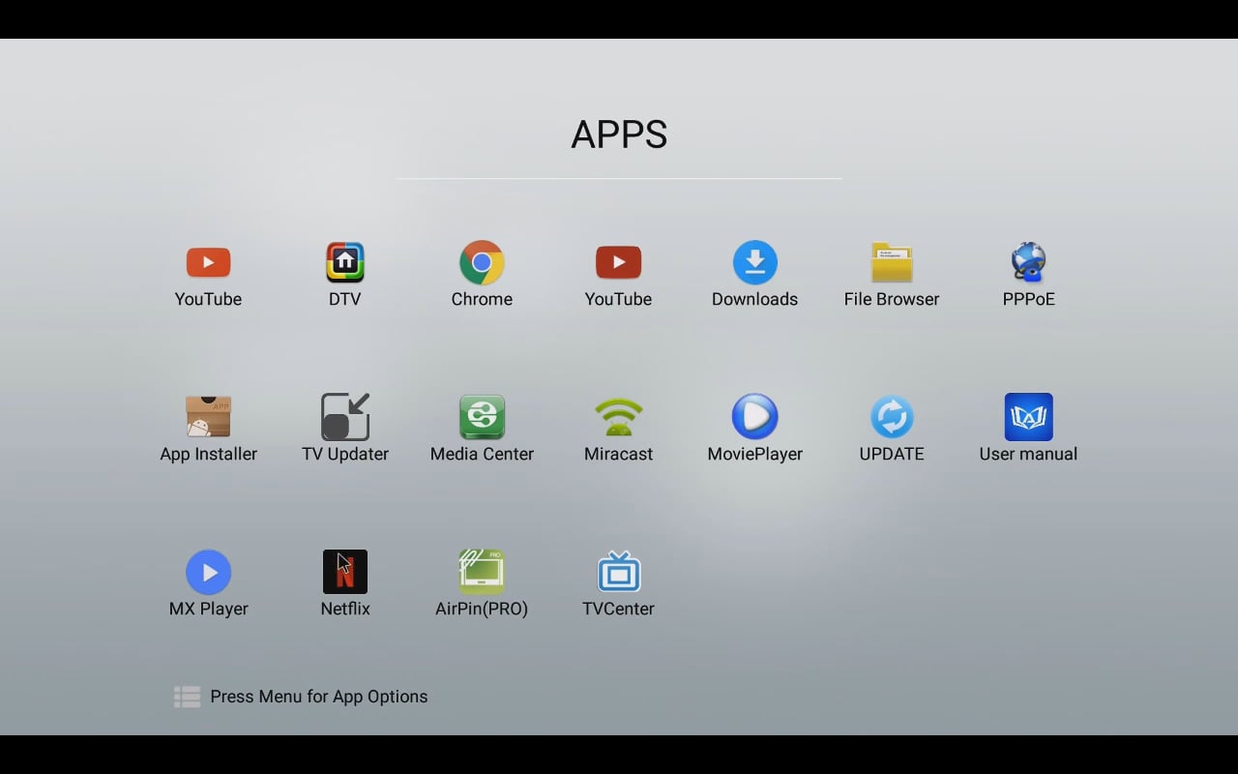This screenshot has width=1238, height=774.
Task: Click the 'Press Menu for App Options' text
Action: [x=319, y=697]
